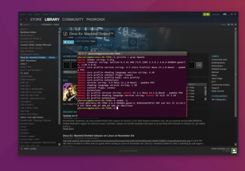
Task: Open the Achievements link in LINKS
Action: [x=218, y=63]
